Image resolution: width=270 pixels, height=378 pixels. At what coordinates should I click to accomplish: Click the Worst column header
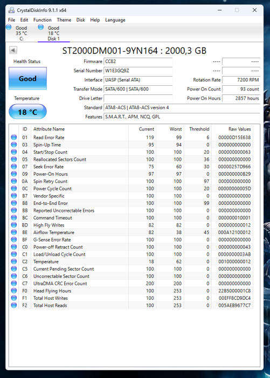(x=176, y=129)
